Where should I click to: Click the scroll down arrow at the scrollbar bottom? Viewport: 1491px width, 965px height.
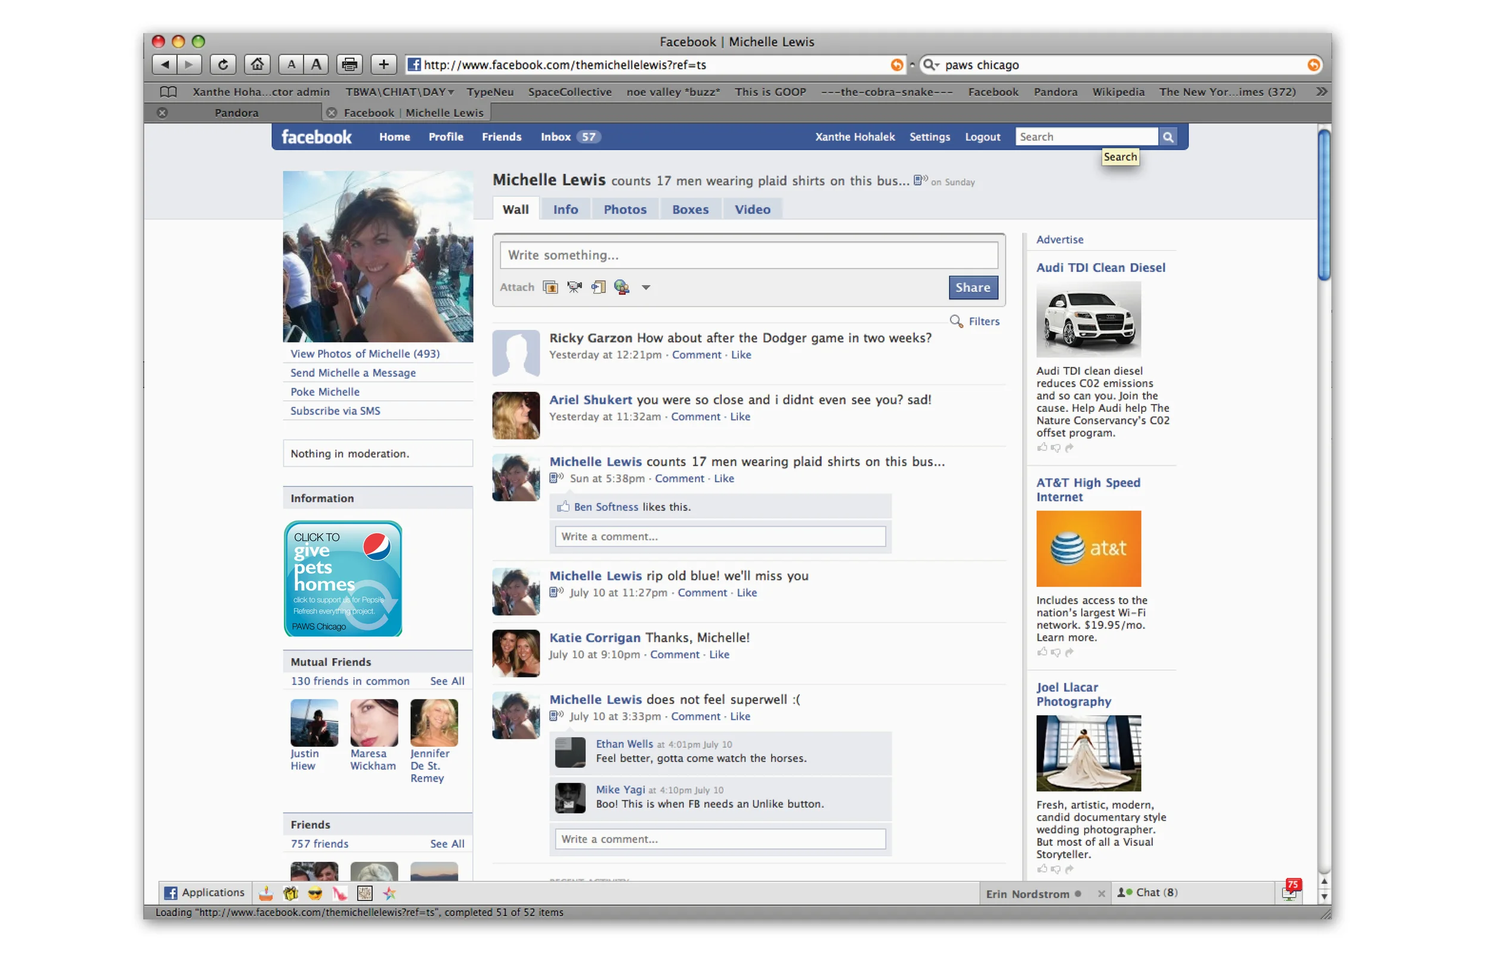pos(1324,898)
